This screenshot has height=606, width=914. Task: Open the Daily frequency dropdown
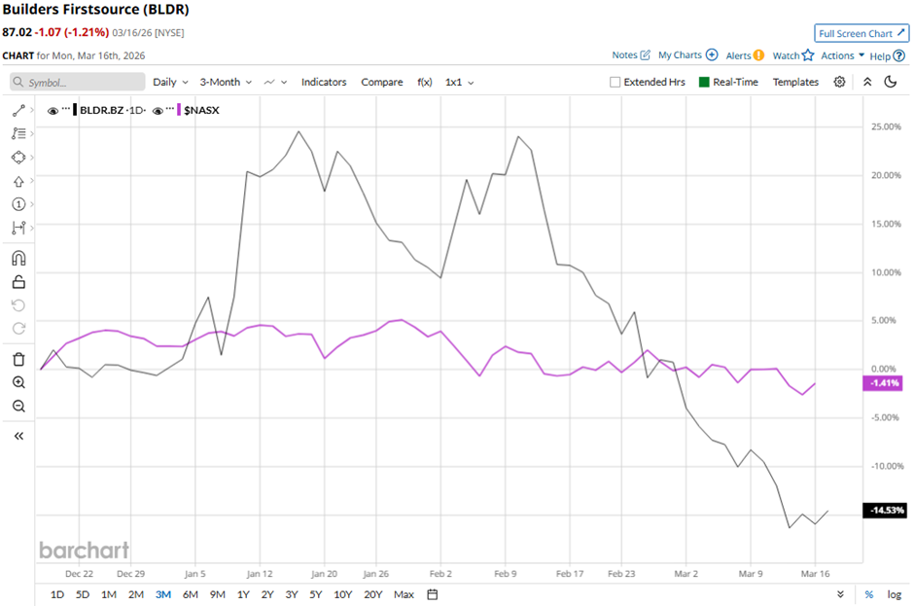[170, 83]
